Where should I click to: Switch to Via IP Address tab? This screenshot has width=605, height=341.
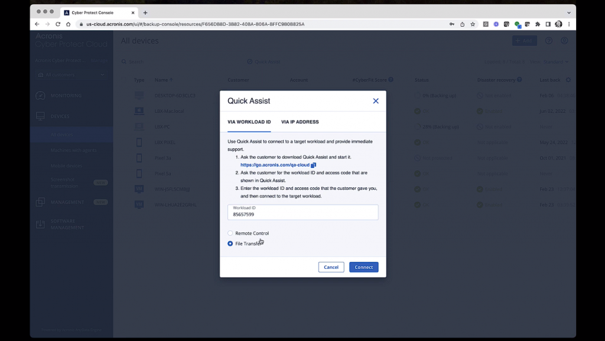(x=300, y=122)
